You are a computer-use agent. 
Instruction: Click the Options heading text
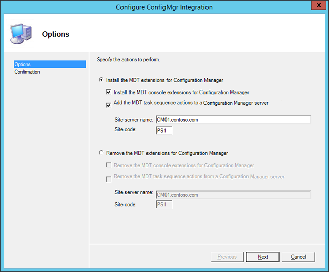(x=56, y=35)
